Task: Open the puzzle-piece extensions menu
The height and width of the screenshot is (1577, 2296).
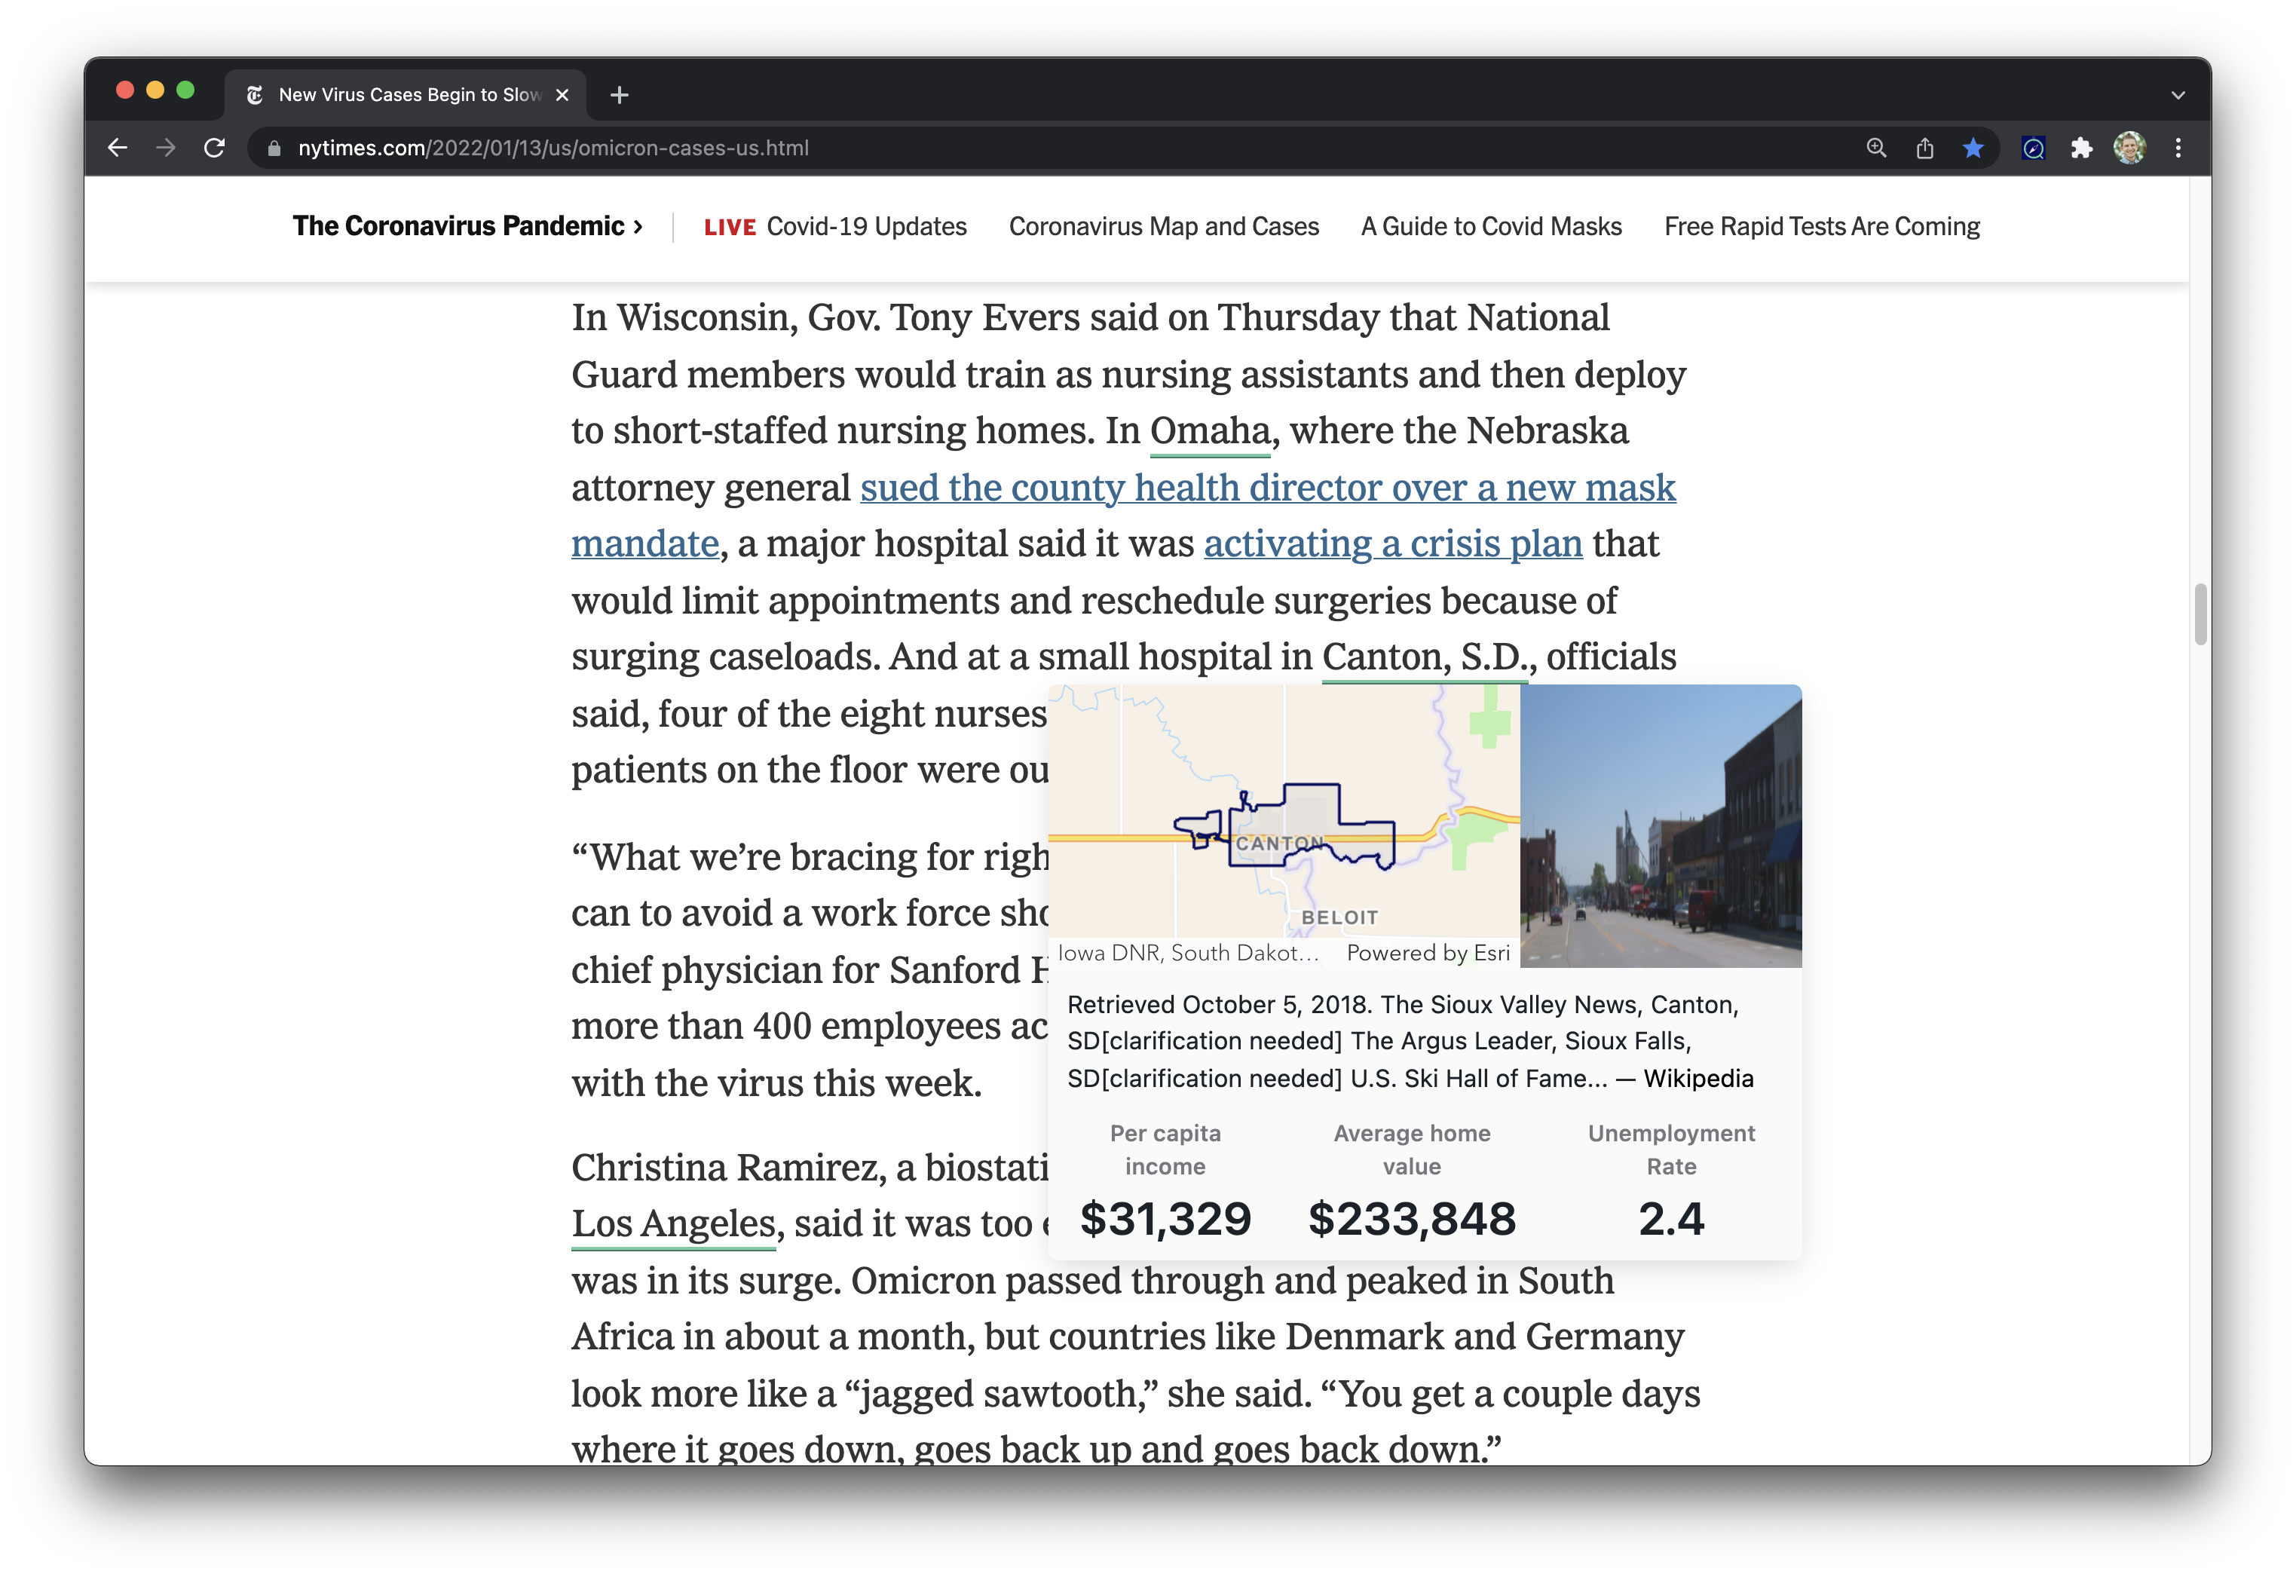Action: pos(2082,149)
